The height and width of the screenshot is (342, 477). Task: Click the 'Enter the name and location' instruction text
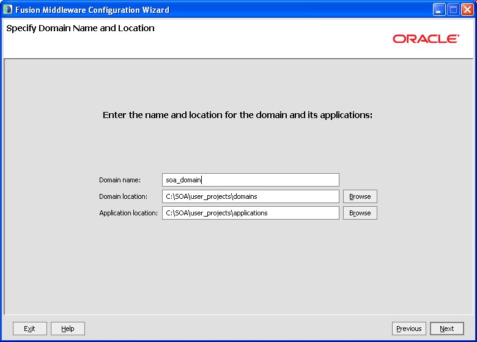click(237, 114)
